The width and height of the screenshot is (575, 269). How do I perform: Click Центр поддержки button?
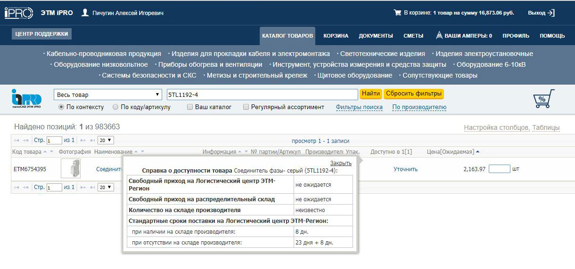tap(42, 34)
